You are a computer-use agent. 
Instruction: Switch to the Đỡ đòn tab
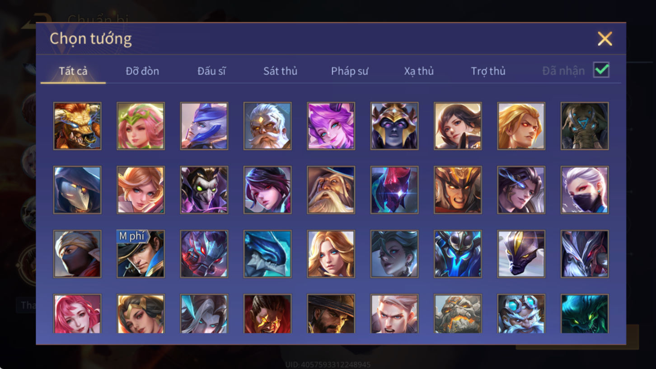point(142,71)
